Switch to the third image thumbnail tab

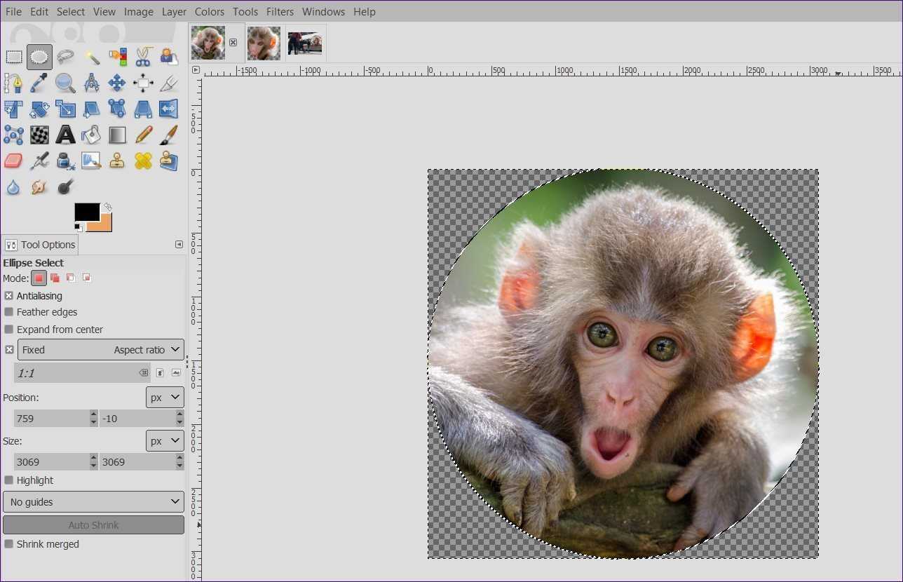pos(305,43)
